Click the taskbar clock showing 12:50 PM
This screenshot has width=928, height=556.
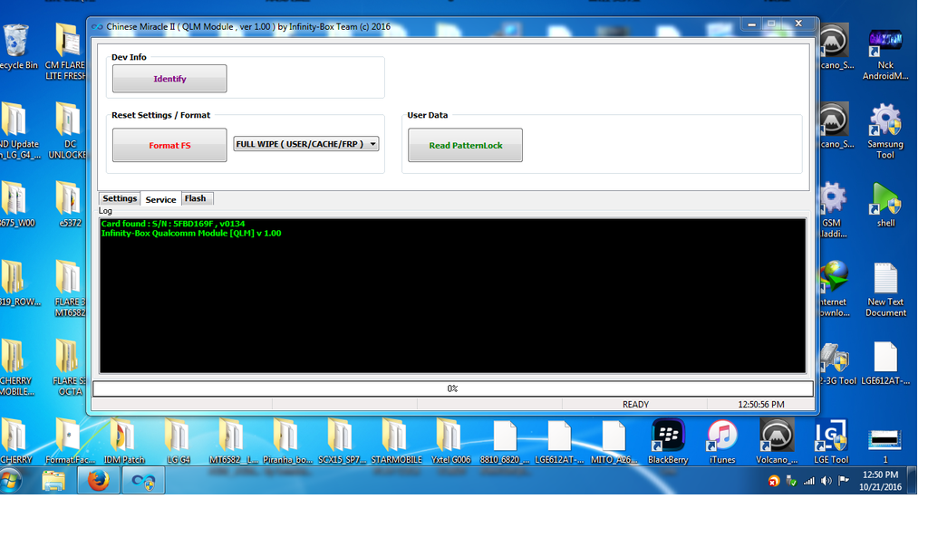880,480
